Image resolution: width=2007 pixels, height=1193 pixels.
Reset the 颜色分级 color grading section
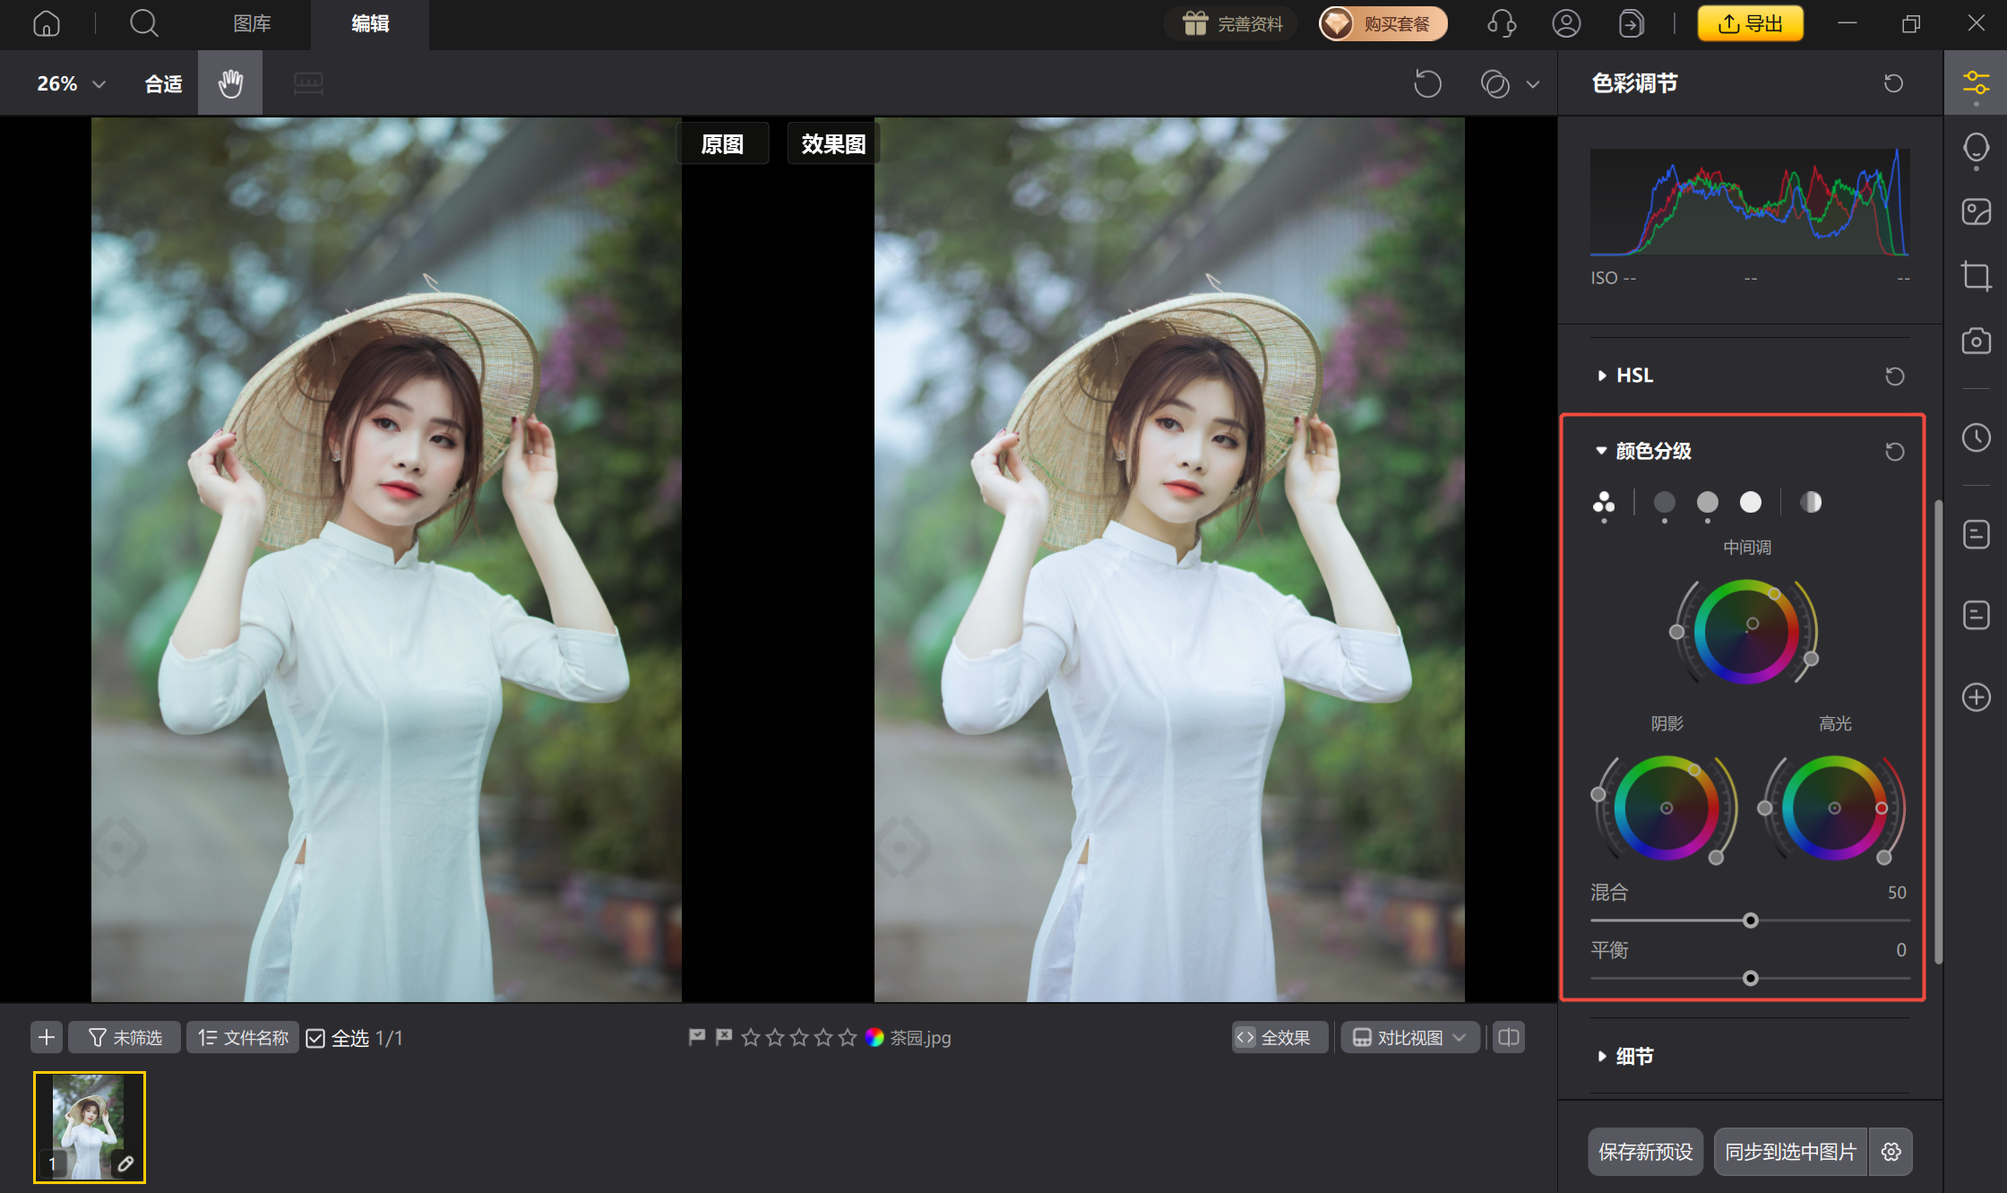[x=1894, y=452]
